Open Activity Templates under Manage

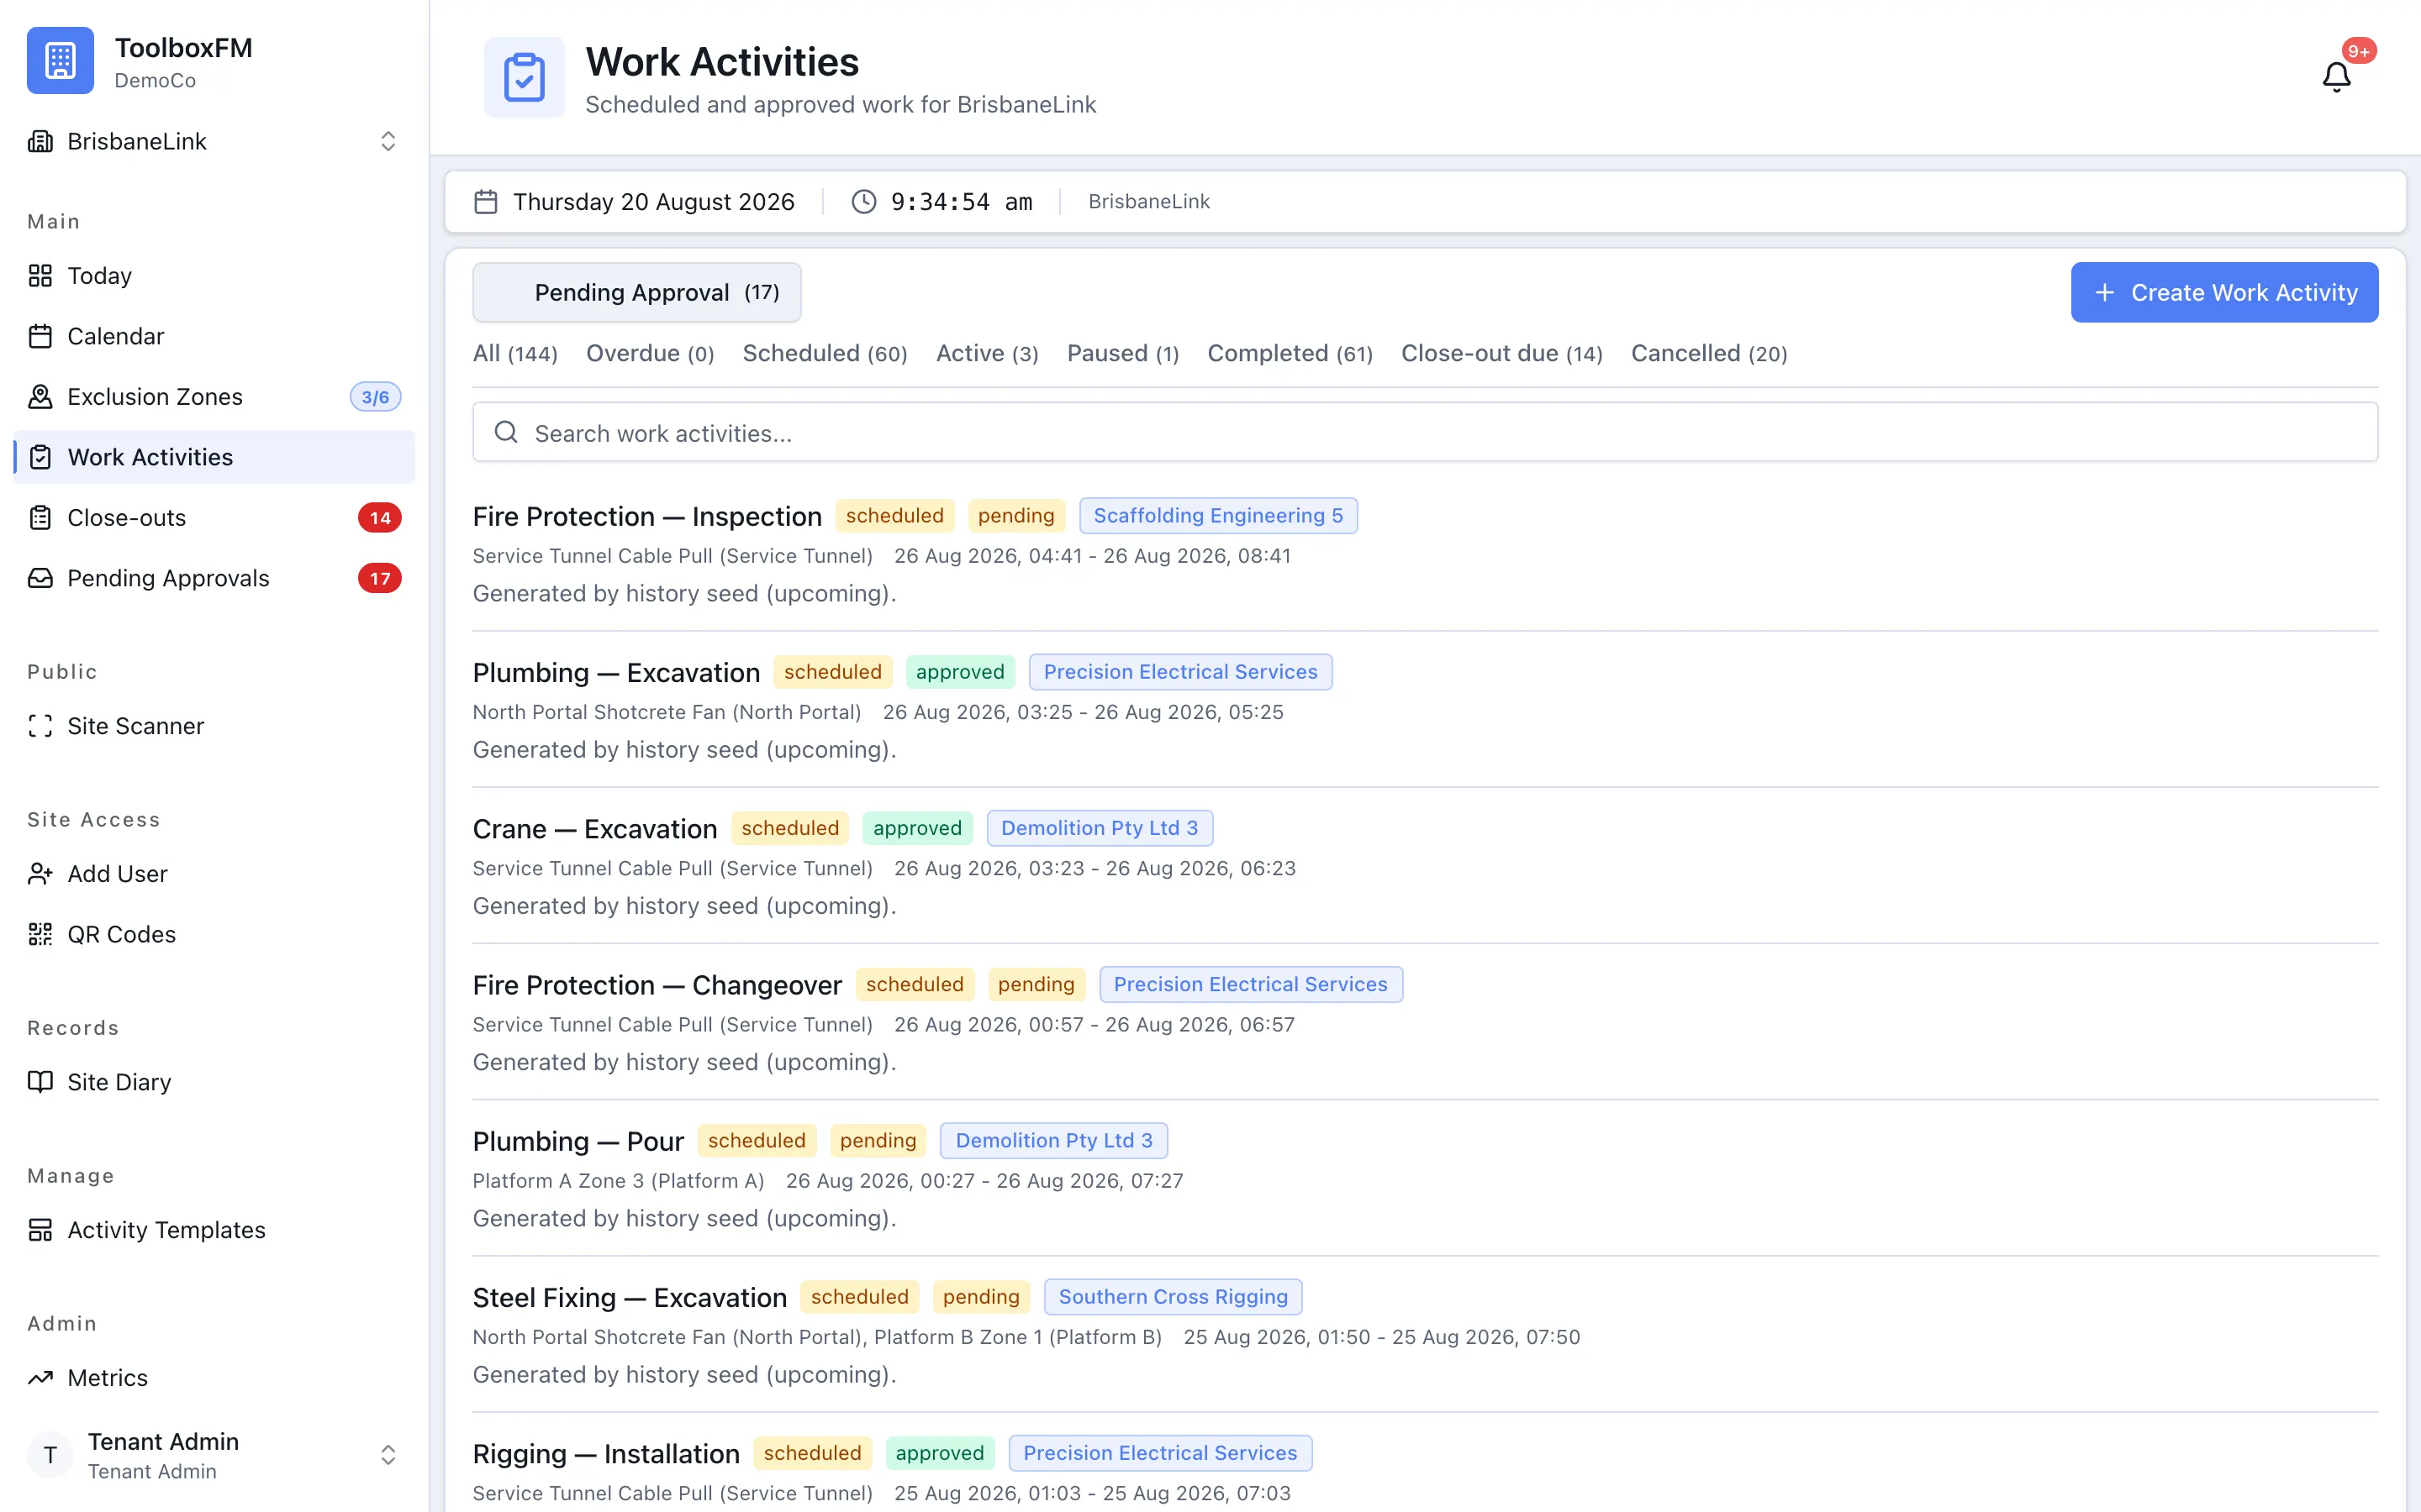(x=214, y=1230)
